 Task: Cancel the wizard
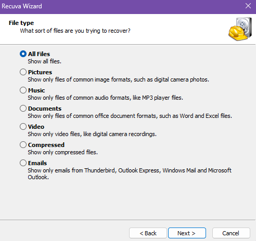tap(231, 233)
